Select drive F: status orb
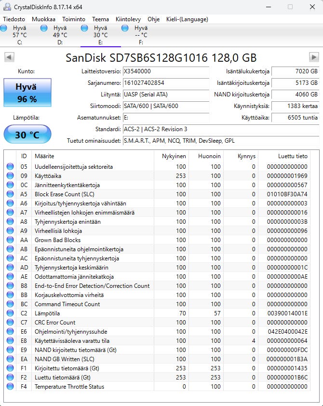 pos(125,28)
